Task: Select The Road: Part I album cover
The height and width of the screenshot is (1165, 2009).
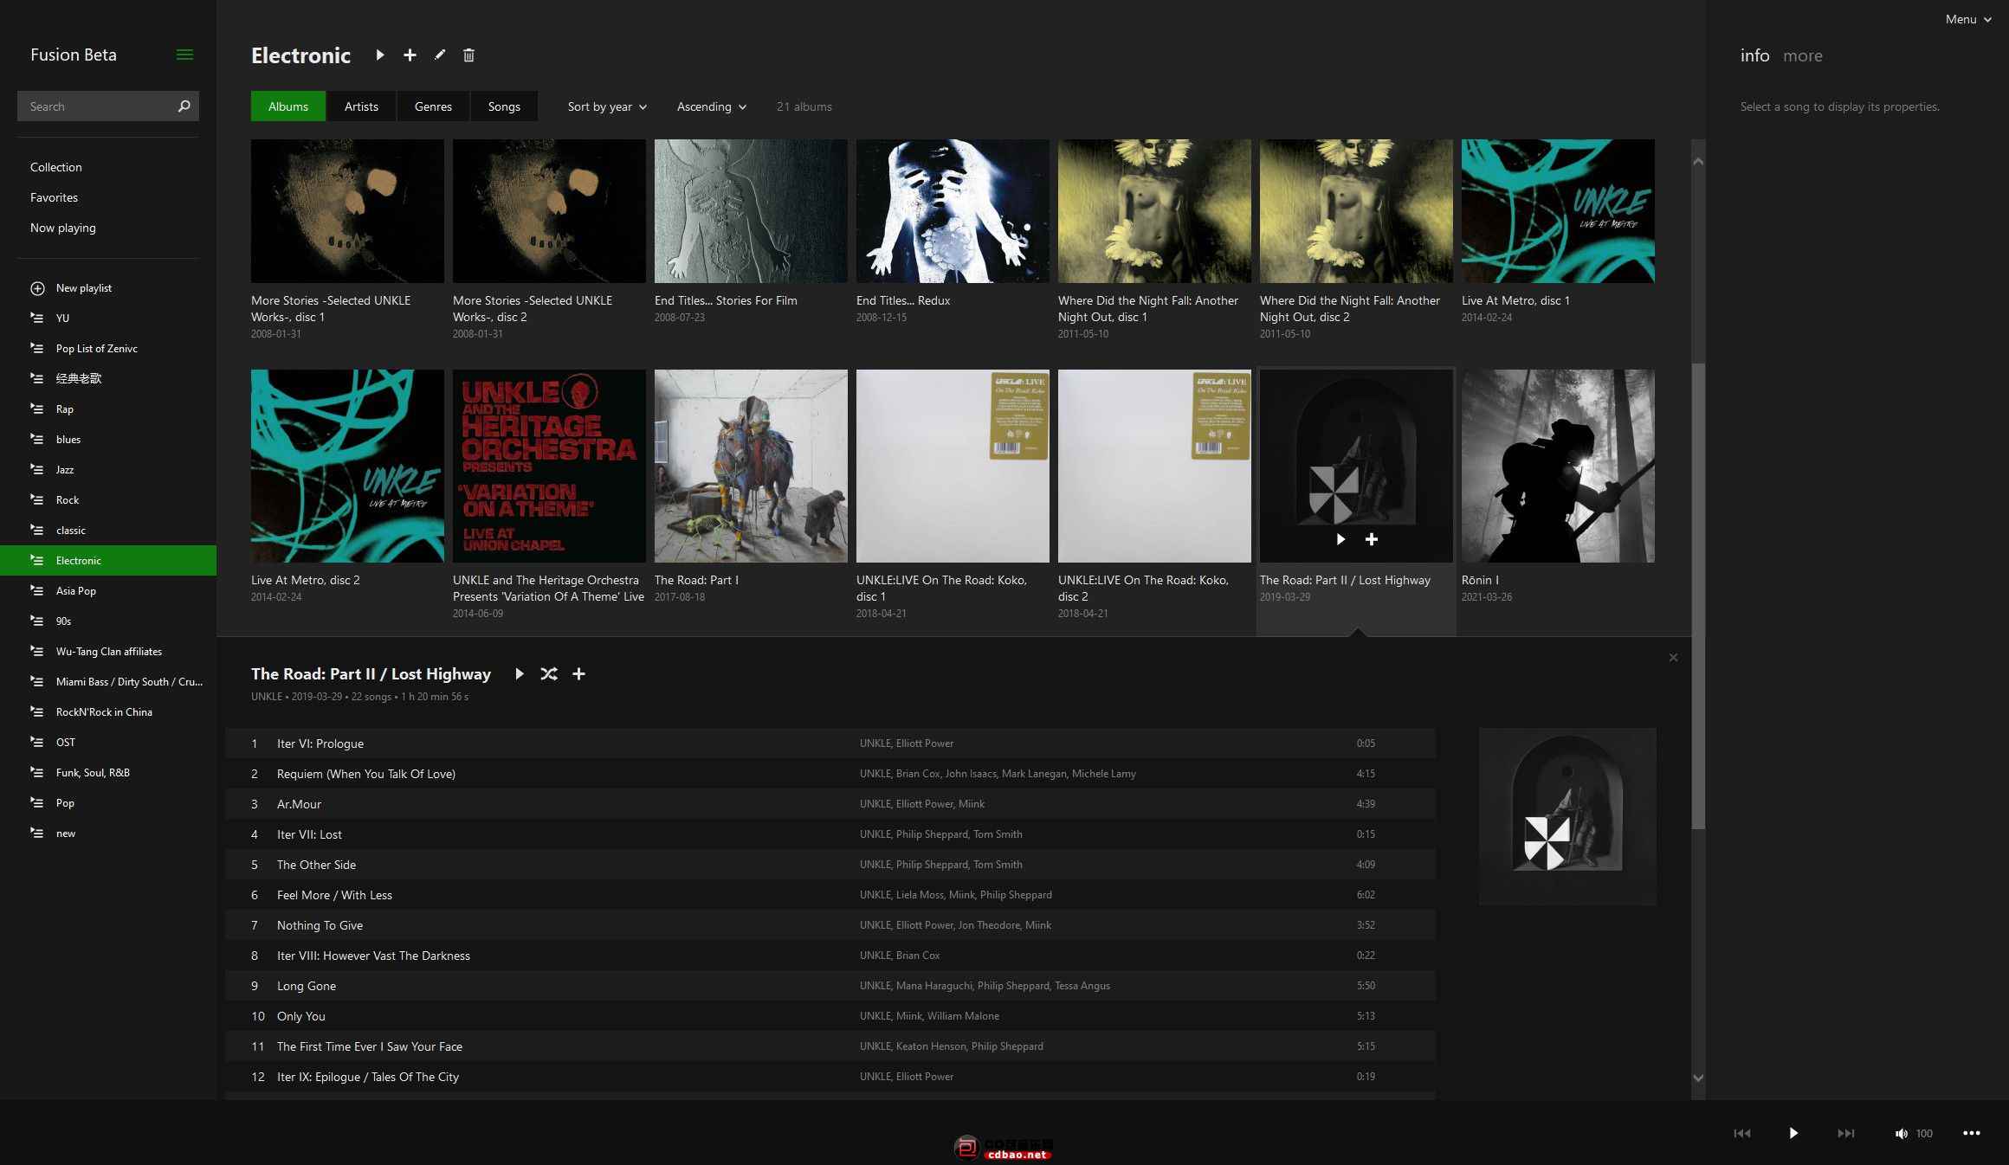Action: pyautogui.click(x=751, y=466)
